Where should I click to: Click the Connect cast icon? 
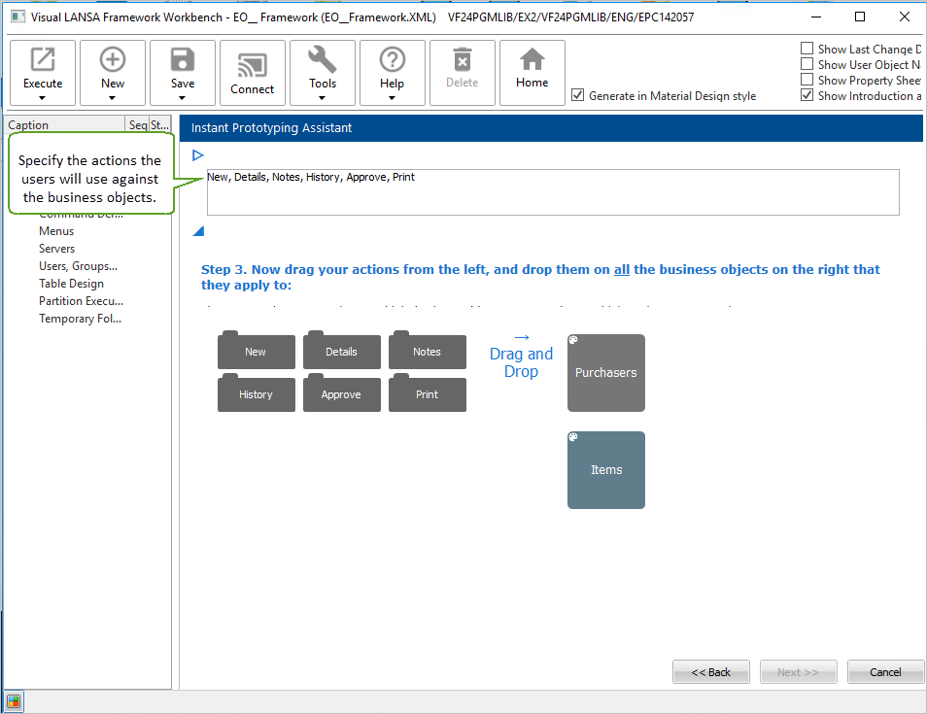point(253,65)
